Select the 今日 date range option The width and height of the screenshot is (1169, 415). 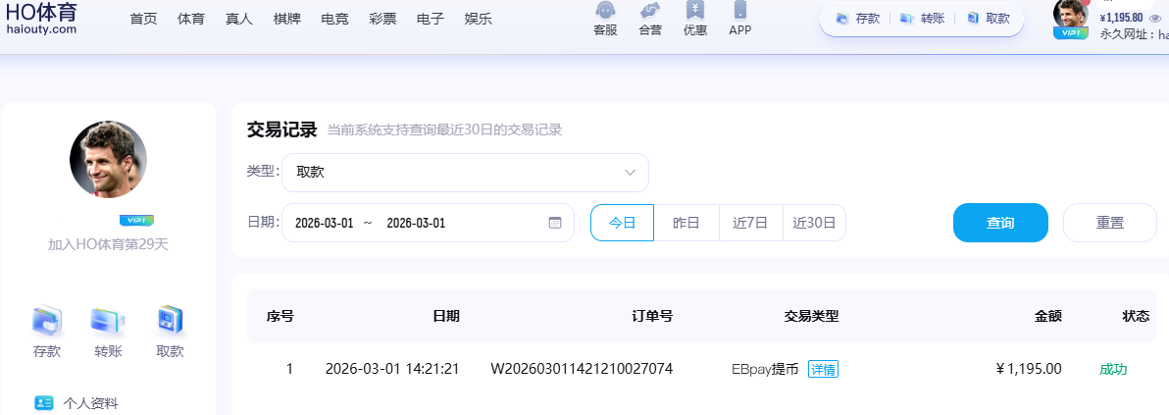click(x=622, y=223)
